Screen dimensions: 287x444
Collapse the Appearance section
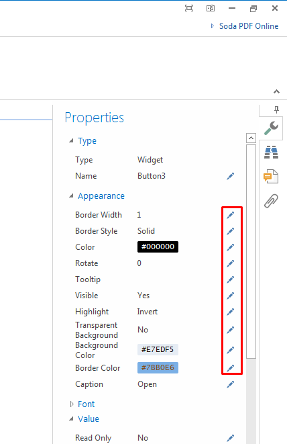point(71,195)
